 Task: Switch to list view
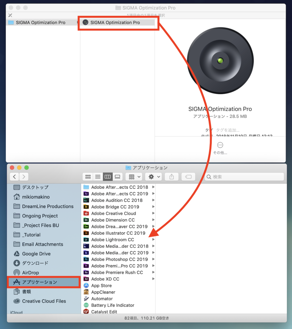click(98, 177)
